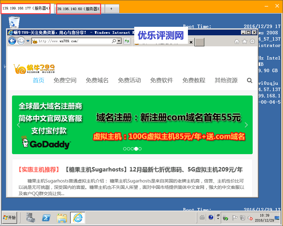Open the 免费空间 navigation item

click(x=65, y=80)
